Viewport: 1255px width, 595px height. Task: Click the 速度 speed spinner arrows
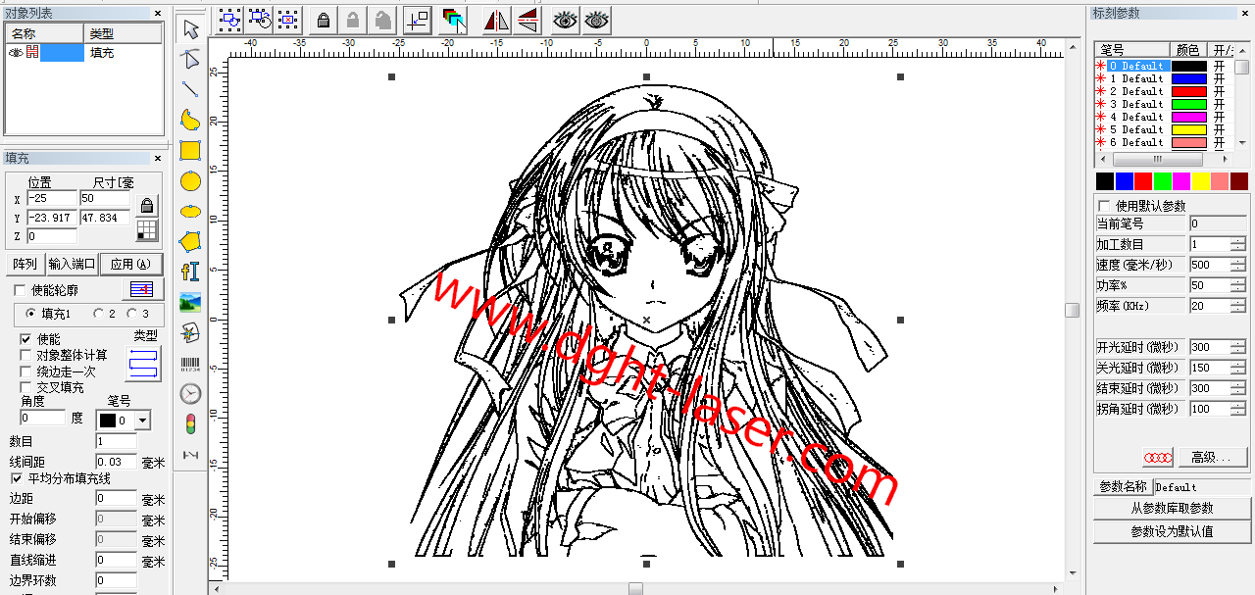(x=1238, y=265)
